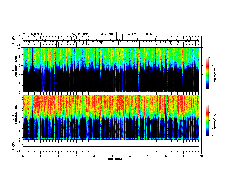227x175 pixels.
Task: Click the time axis tick label "9"
Action: 183,156
